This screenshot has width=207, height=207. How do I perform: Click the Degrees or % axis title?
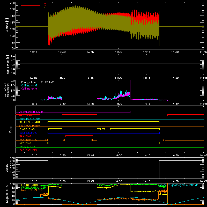(x=7, y=194)
